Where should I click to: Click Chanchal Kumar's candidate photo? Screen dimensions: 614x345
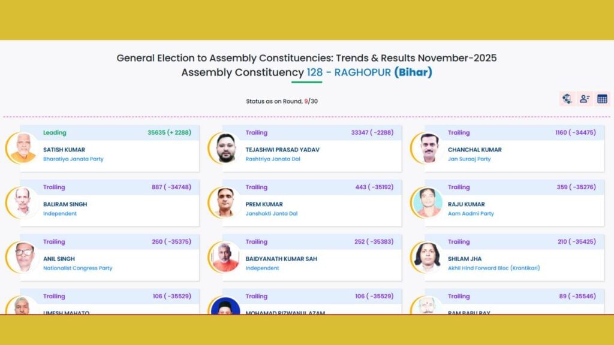pyautogui.click(x=428, y=148)
